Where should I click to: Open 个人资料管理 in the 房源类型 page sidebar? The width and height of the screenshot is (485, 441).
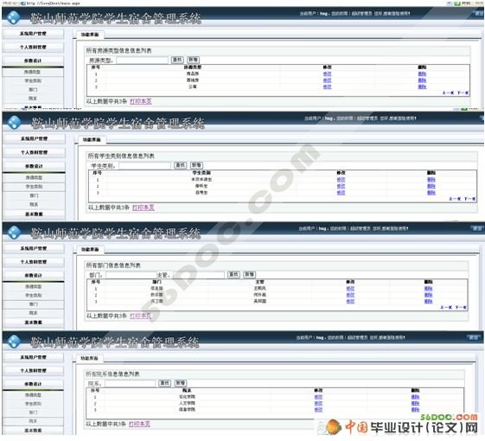[x=33, y=47]
